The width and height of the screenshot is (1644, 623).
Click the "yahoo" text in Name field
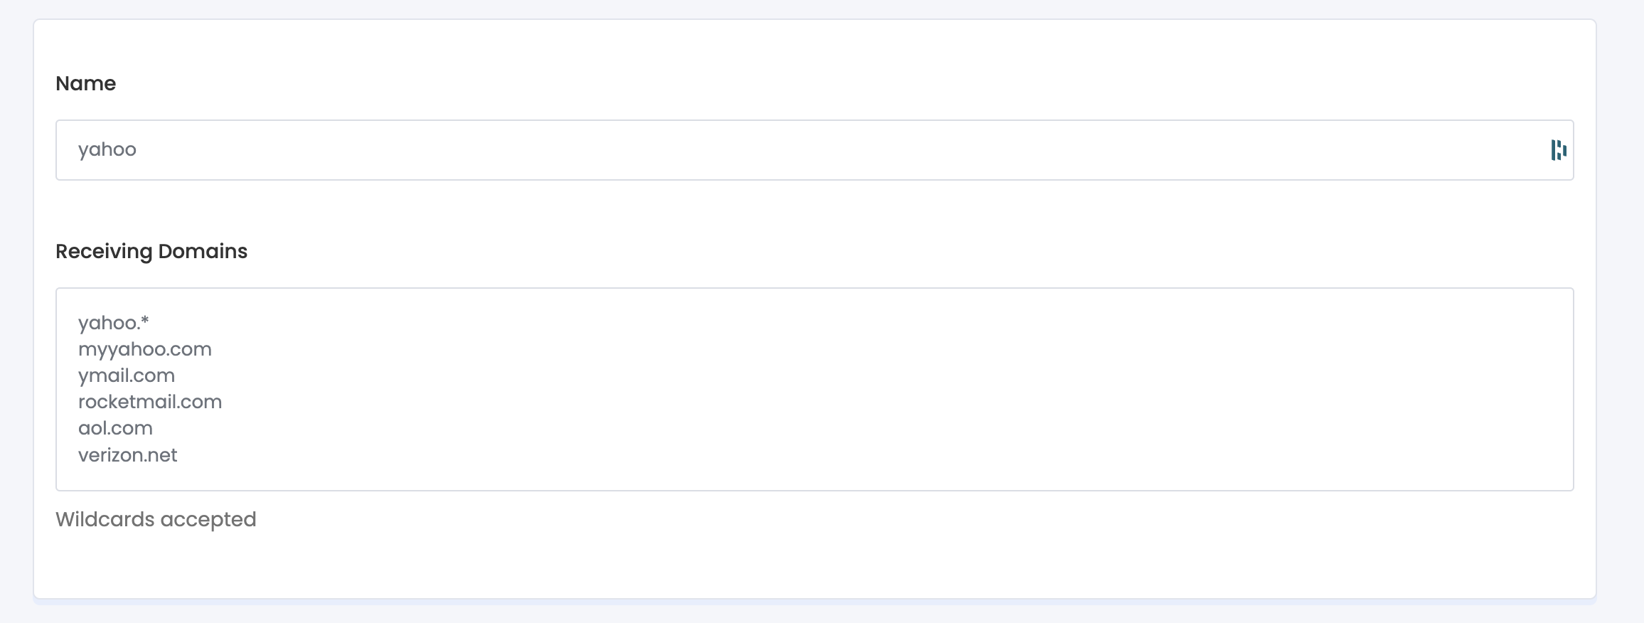coord(107,149)
